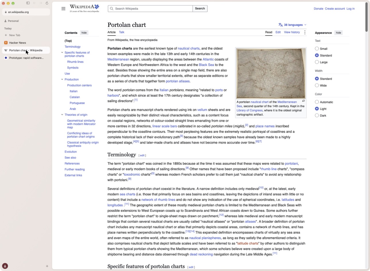Click the enlarge icon in the image caption

(303, 101)
